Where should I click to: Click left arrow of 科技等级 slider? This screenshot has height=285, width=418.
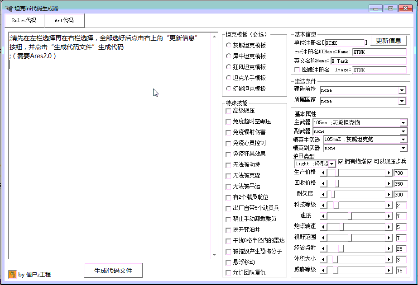pyautogui.click(x=323, y=205)
